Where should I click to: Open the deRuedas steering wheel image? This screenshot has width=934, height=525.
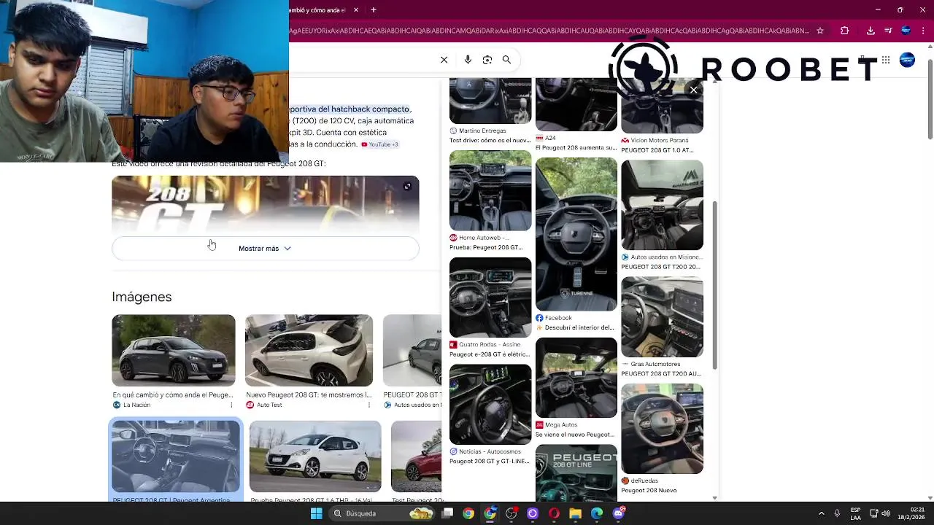[x=662, y=429]
